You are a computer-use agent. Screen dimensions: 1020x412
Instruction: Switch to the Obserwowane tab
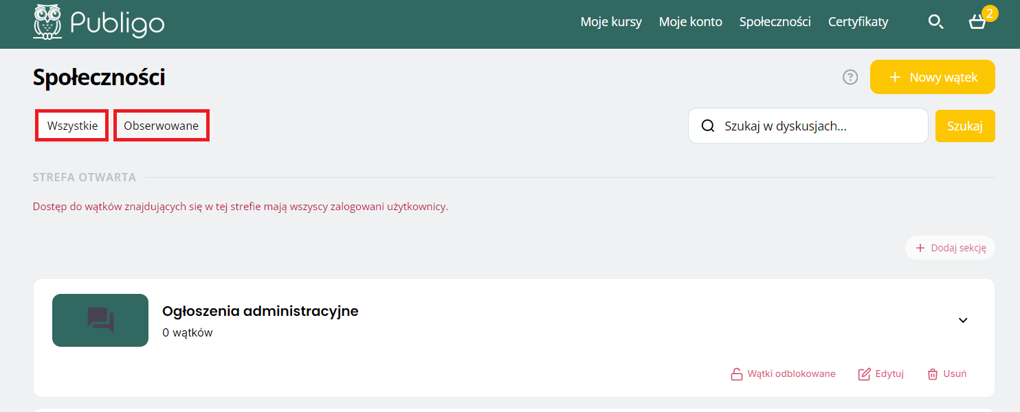pos(161,126)
